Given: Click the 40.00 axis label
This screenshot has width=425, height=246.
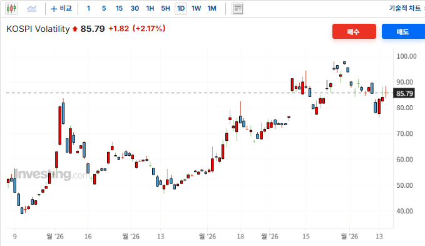Looking at the screenshot, I should click(x=404, y=211).
